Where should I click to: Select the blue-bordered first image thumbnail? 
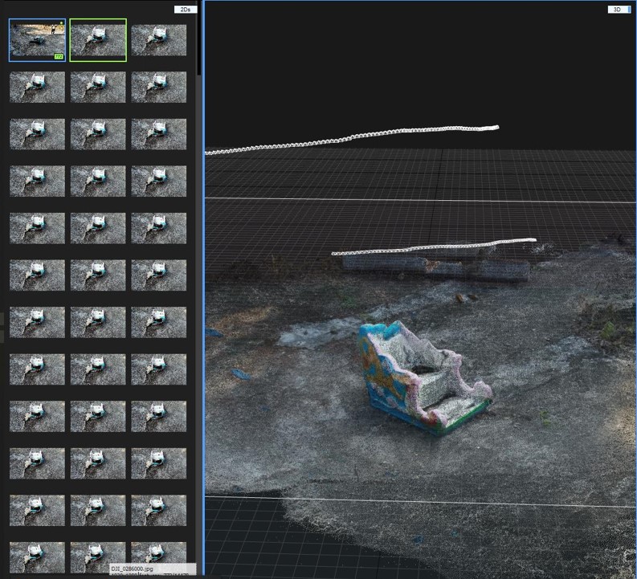tap(36, 39)
